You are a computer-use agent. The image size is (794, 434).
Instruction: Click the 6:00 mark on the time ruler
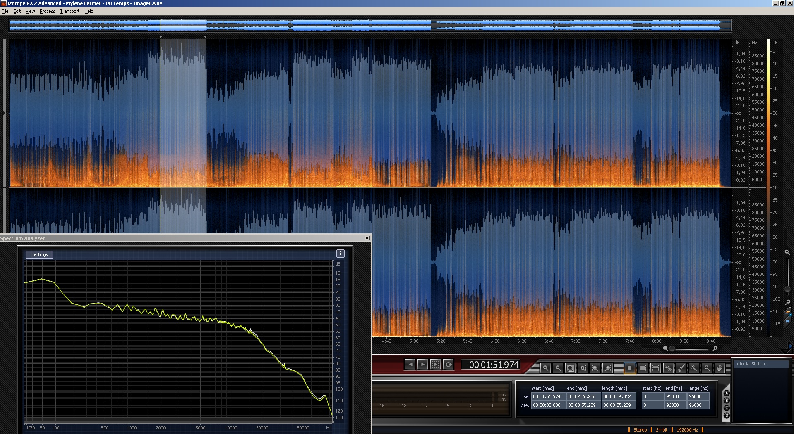[495, 341]
